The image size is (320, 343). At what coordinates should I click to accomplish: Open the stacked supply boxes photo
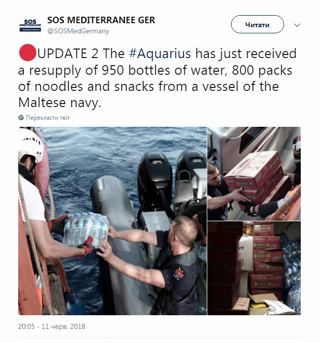[254, 268]
